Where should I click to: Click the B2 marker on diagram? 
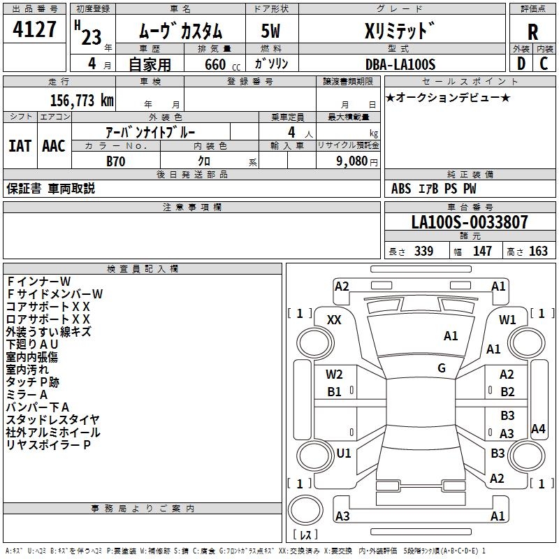pyautogui.click(x=507, y=392)
